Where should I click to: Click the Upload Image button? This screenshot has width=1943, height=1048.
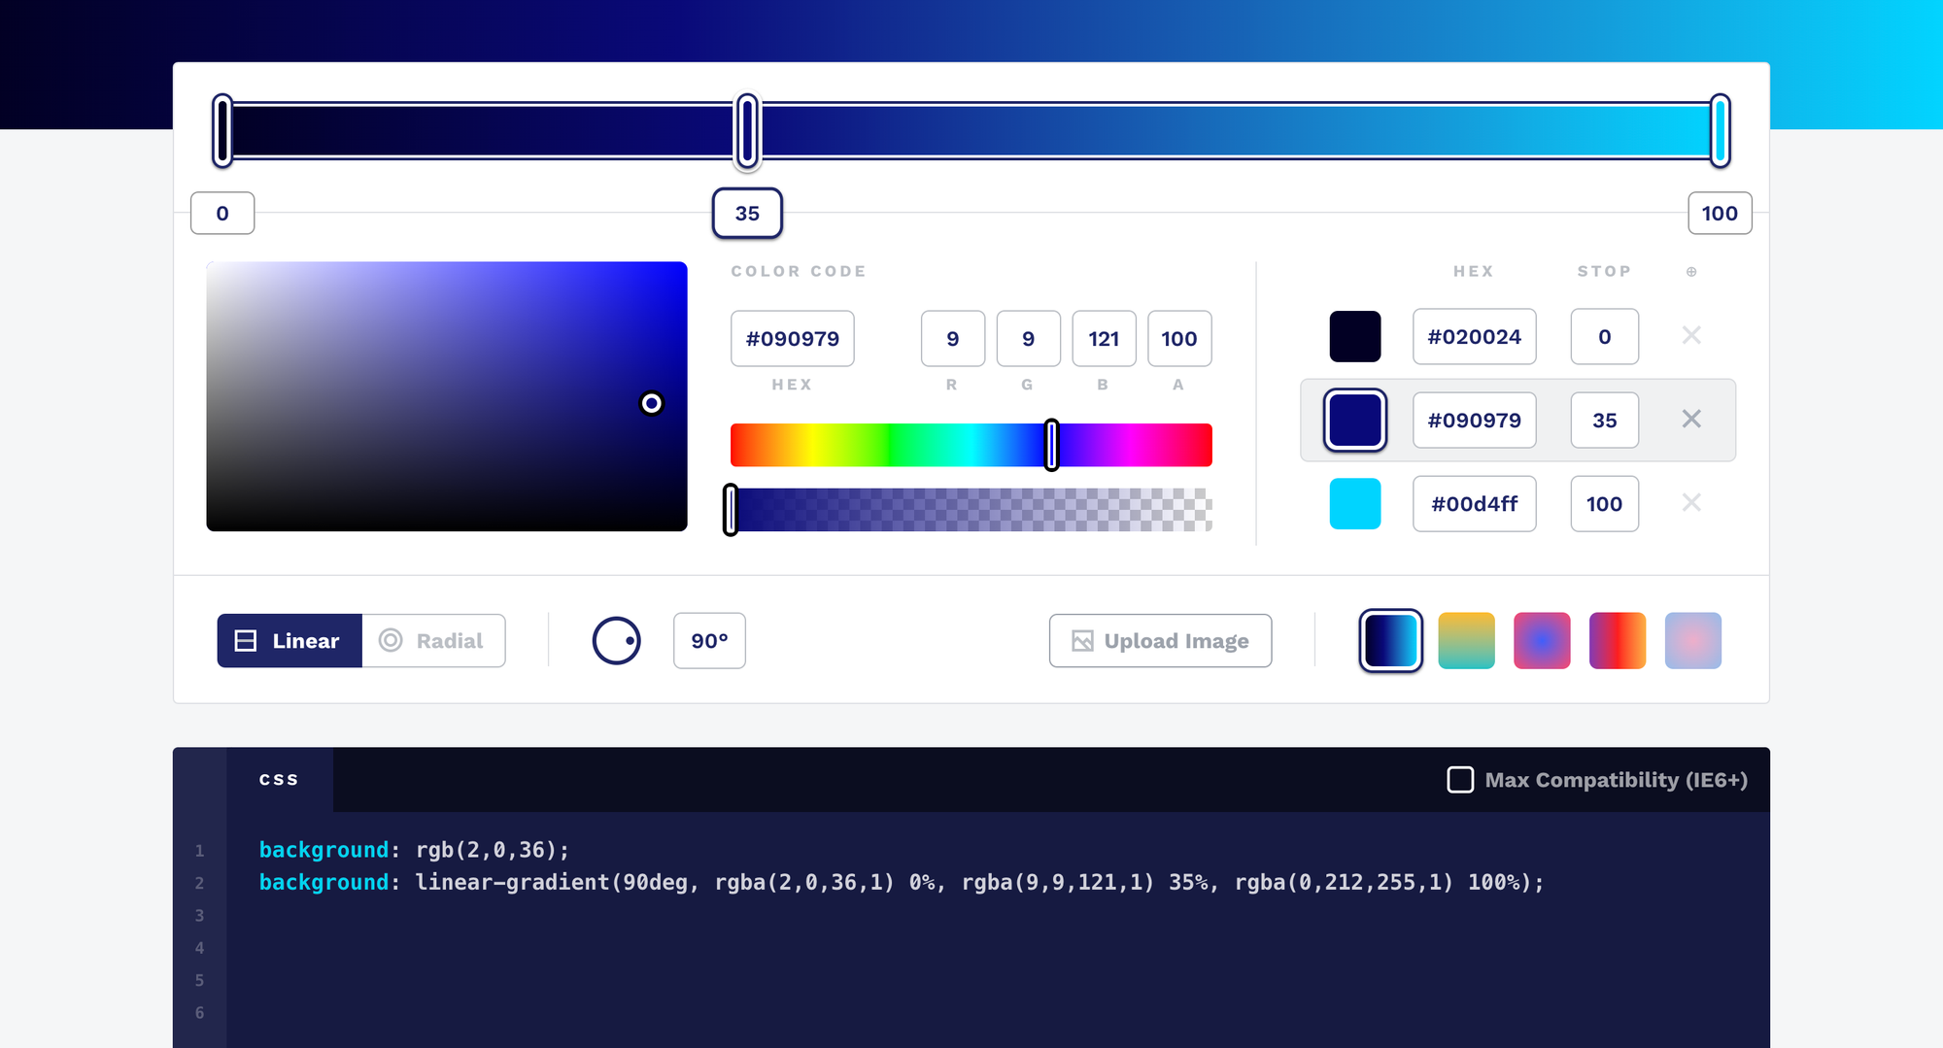click(x=1160, y=641)
